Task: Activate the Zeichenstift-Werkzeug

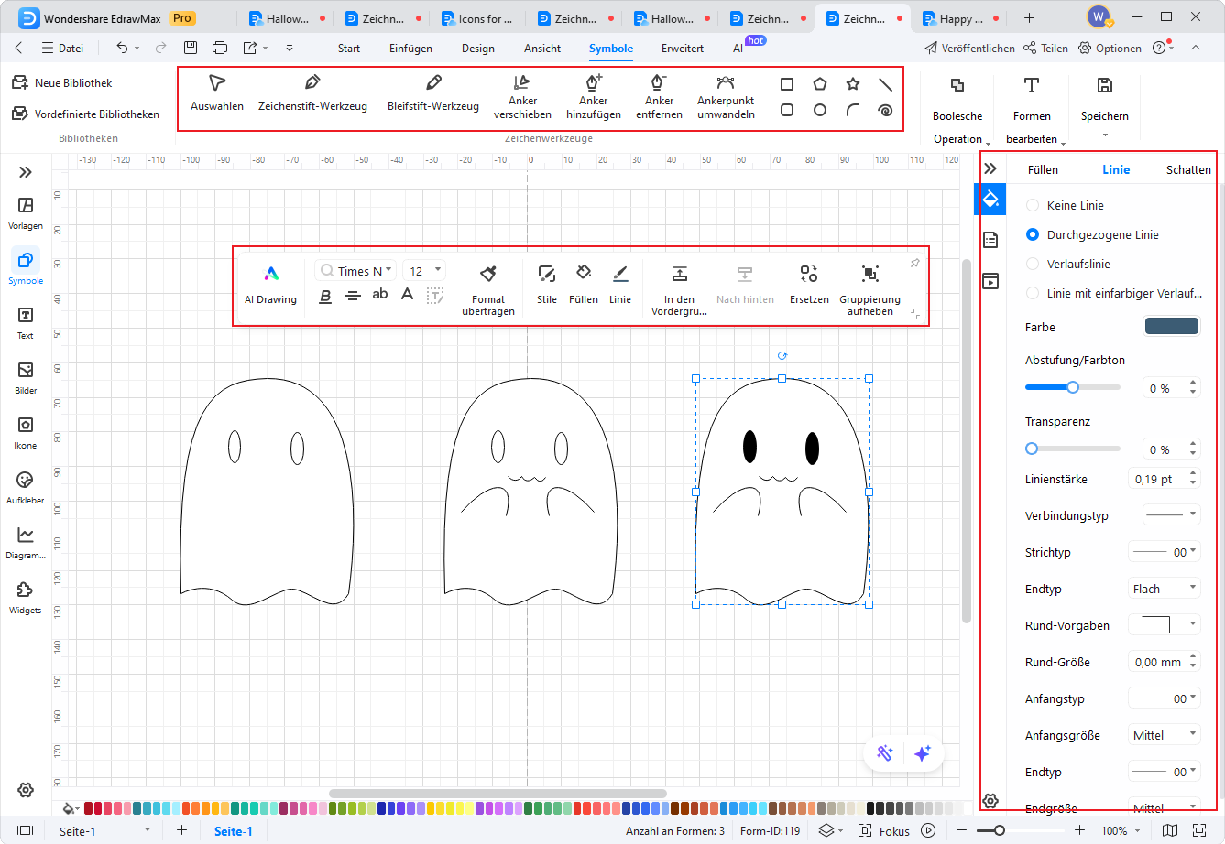Action: [x=312, y=96]
